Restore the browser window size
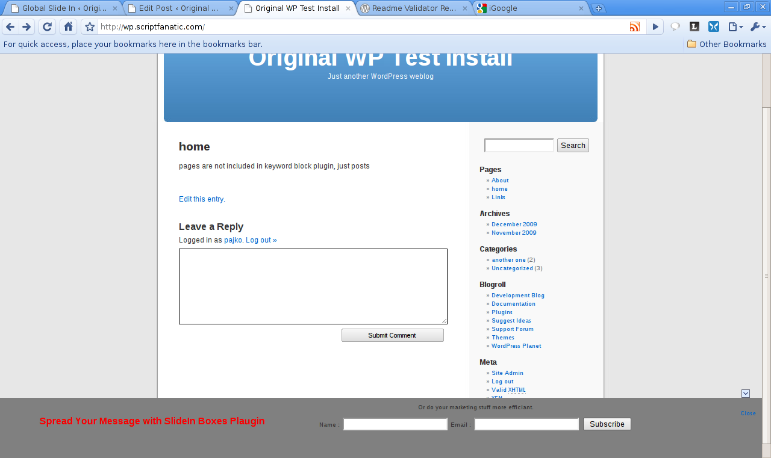The height and width of the screenshot is (458, 771). coord(746,7)
